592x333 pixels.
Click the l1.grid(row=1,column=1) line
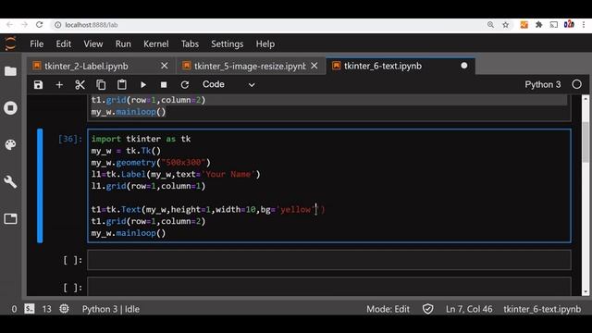click(148, 186)
